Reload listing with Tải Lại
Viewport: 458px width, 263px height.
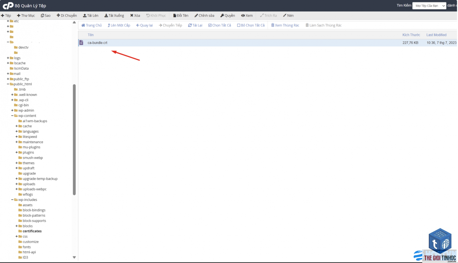[195, 25]
